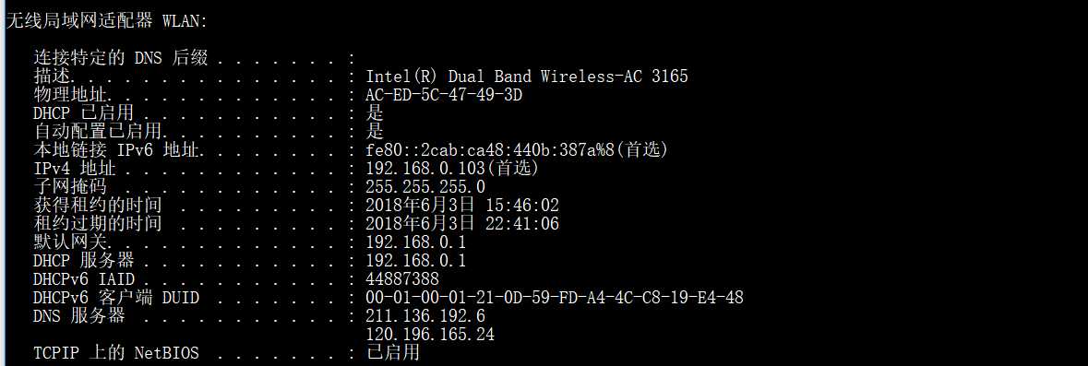Click the Intel(R) Dual Band Wireless-AC 3165 description
The image size is (1088, 366).
click(x=527, y=77)
